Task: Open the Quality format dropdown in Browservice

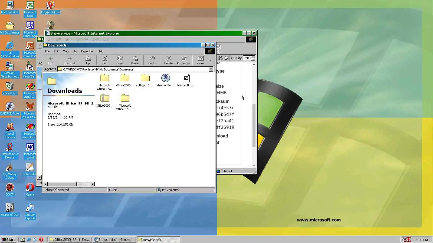Action: (x=253, y=58)
